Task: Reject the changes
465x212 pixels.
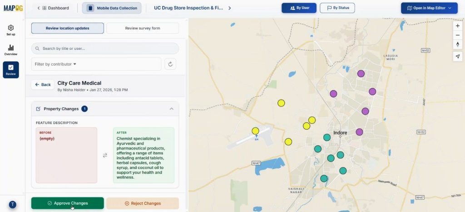Action: 143,203
